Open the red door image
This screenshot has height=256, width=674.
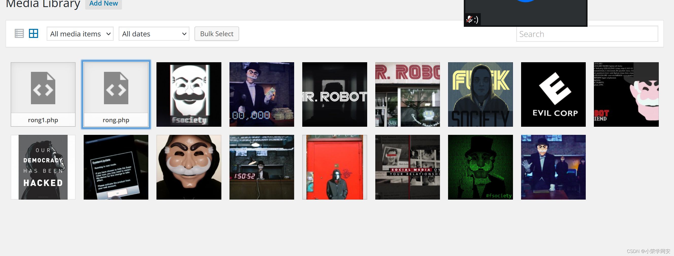click(x=335, y=167)
